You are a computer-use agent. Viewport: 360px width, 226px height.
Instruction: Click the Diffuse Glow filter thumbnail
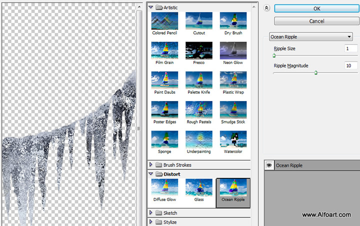point(164,187)
